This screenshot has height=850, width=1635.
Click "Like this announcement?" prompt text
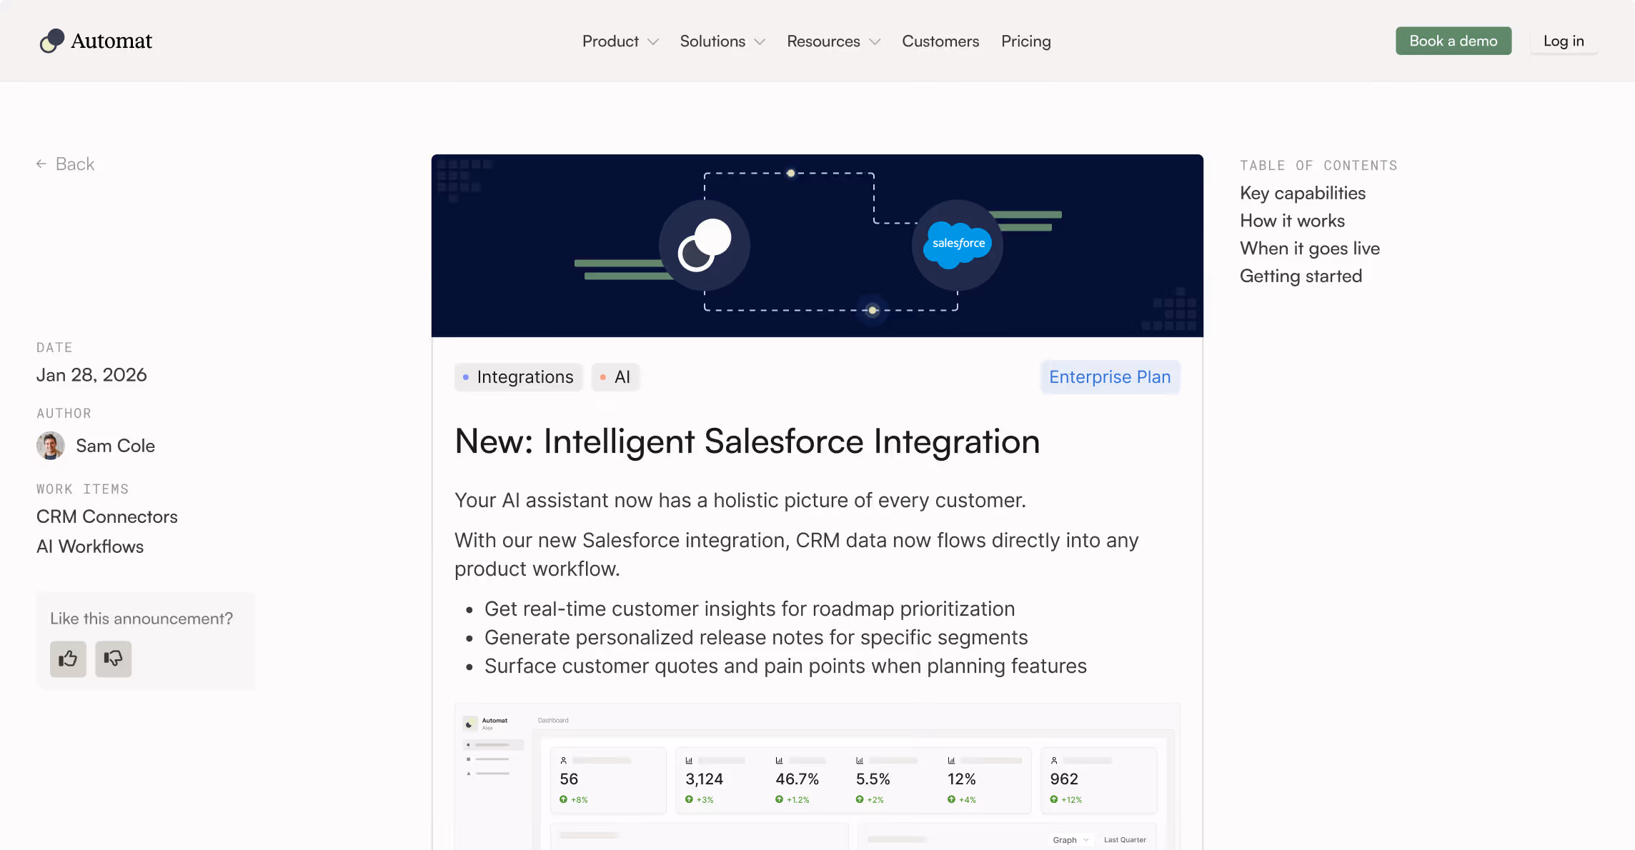pyautogui.click(x=141, y=619)
